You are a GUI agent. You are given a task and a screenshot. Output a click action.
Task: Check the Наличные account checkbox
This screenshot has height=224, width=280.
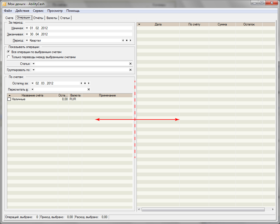tap(9, 99)
